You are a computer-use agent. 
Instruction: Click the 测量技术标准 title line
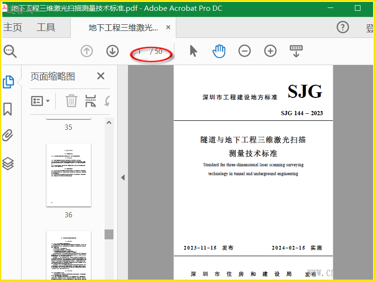pyautogui.click(x=253, y=154)
